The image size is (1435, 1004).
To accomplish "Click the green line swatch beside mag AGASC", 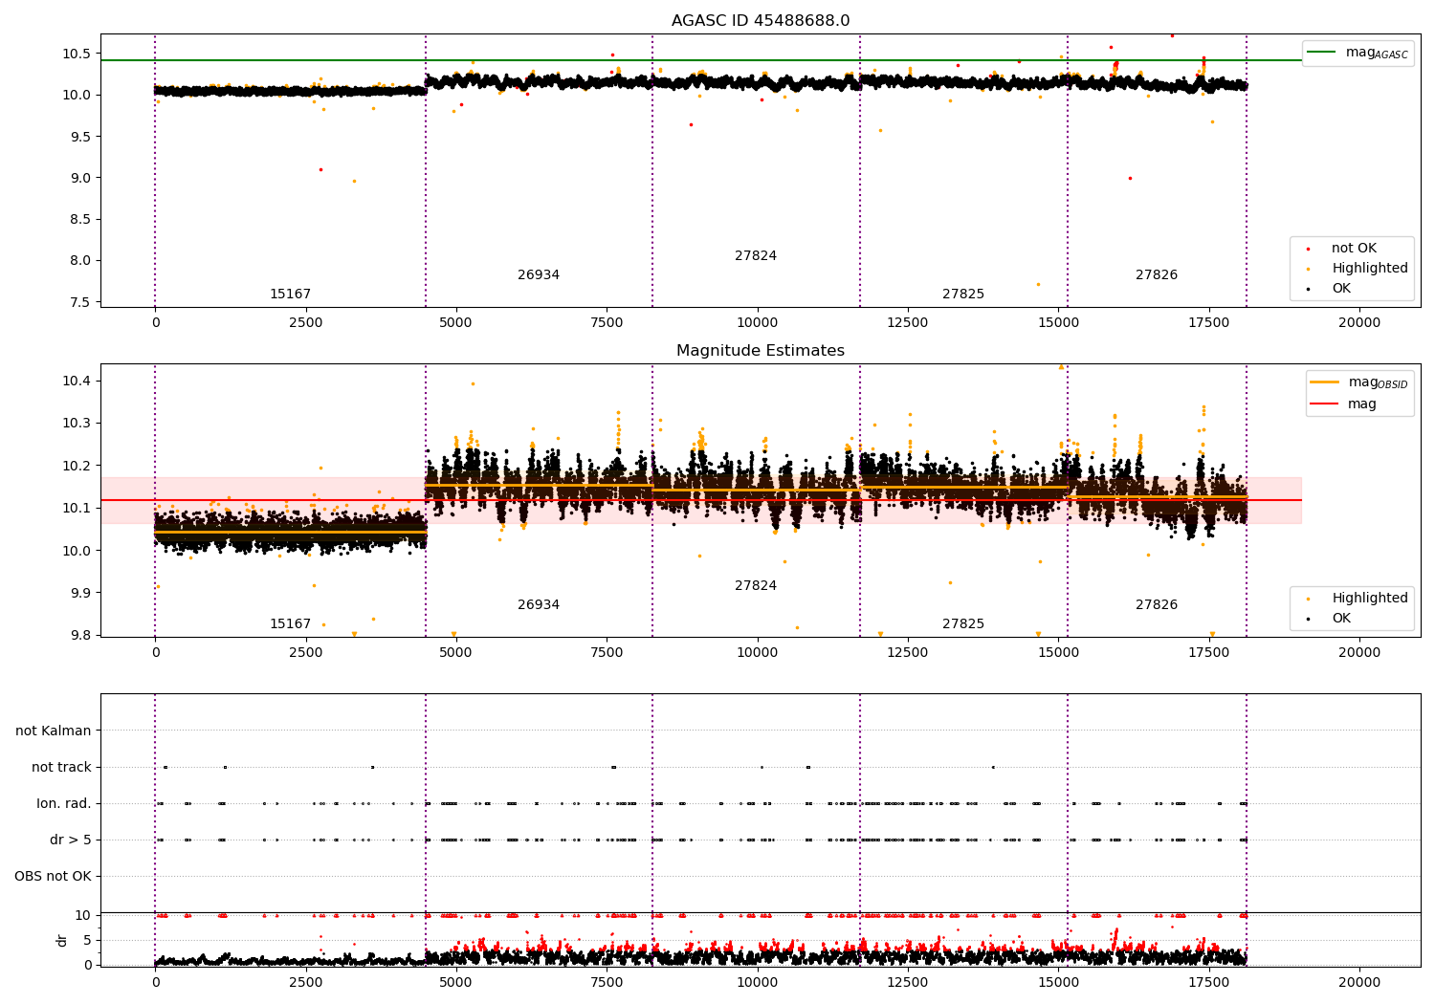I will (x=1321, y=53).
